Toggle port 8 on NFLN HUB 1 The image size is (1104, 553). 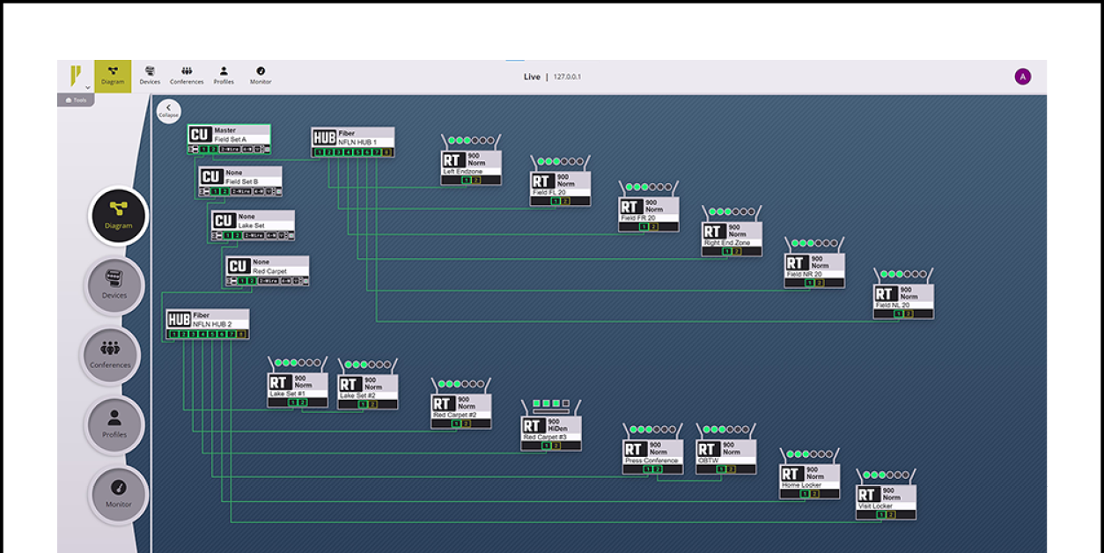(x=386, y=152)
